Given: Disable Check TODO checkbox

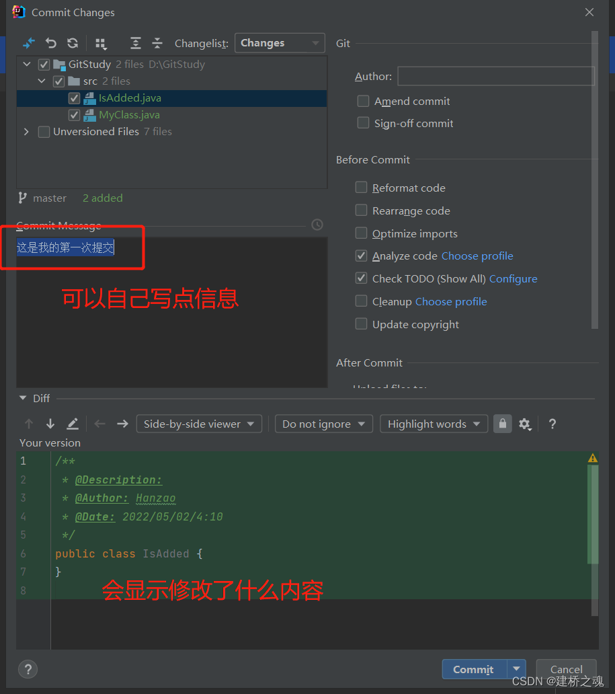Looking at the screenshot, I should coord(361,278).
